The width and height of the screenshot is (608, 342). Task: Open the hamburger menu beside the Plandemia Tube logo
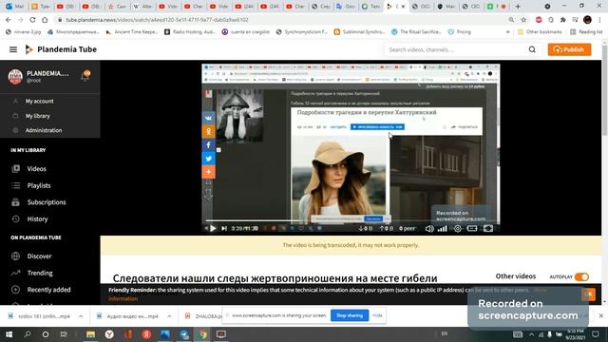[x=13, y=49]
